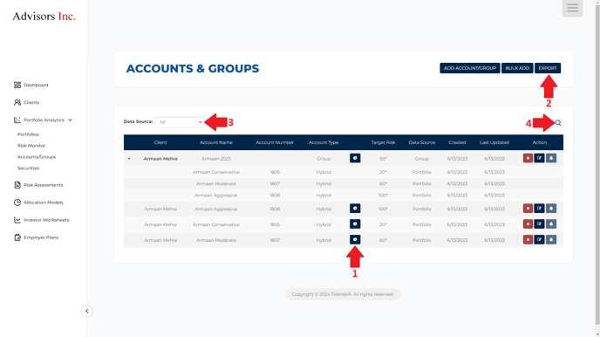Click the Portfolio Analytics chart icon in sidebar
Viewport: 600px width, 337px height.
(x=17, y=120)
